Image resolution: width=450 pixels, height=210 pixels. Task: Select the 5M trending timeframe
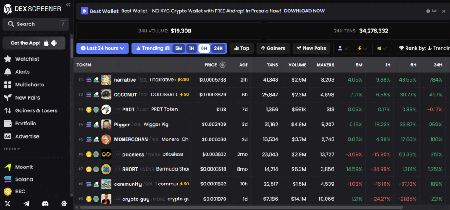coord(178,48)
